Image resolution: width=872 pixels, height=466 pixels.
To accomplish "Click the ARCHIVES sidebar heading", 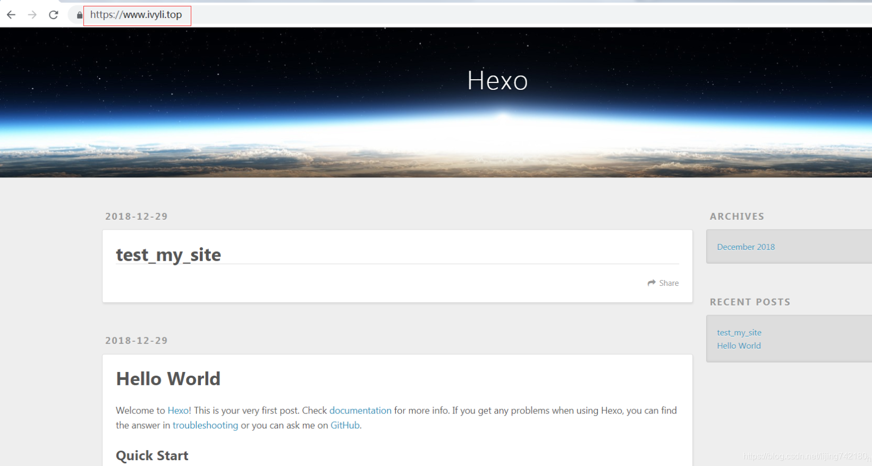I will pyautogui.click(x=737, y=217).
